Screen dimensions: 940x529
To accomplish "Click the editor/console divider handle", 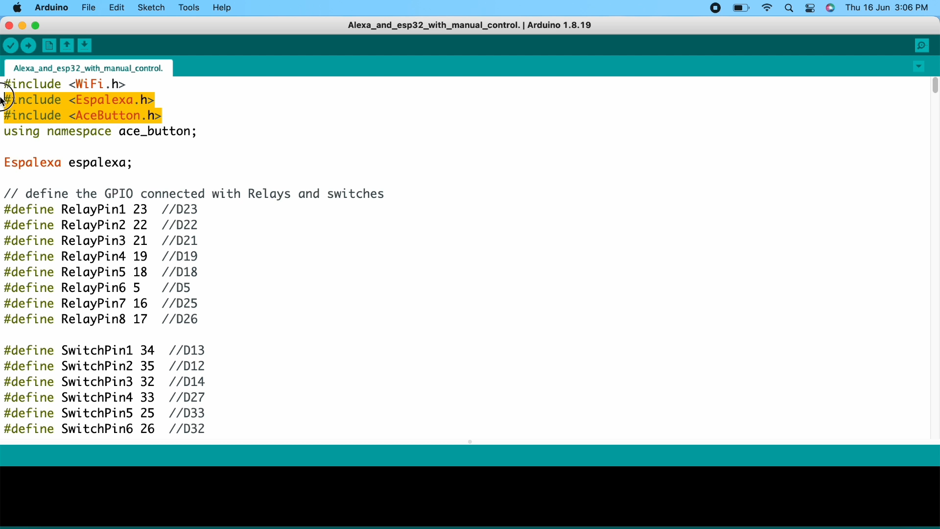I will tap(470, 442).
